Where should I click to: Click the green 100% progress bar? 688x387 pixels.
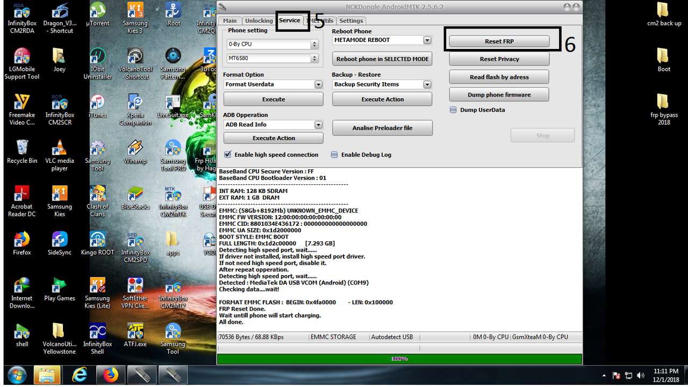[399, 359]
